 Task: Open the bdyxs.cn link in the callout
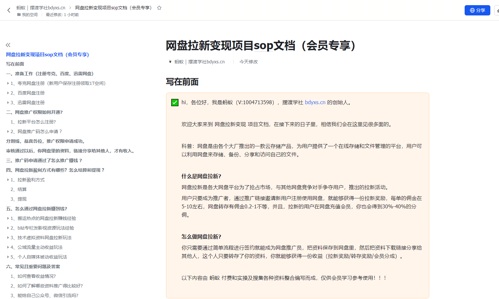pos(315,103)
